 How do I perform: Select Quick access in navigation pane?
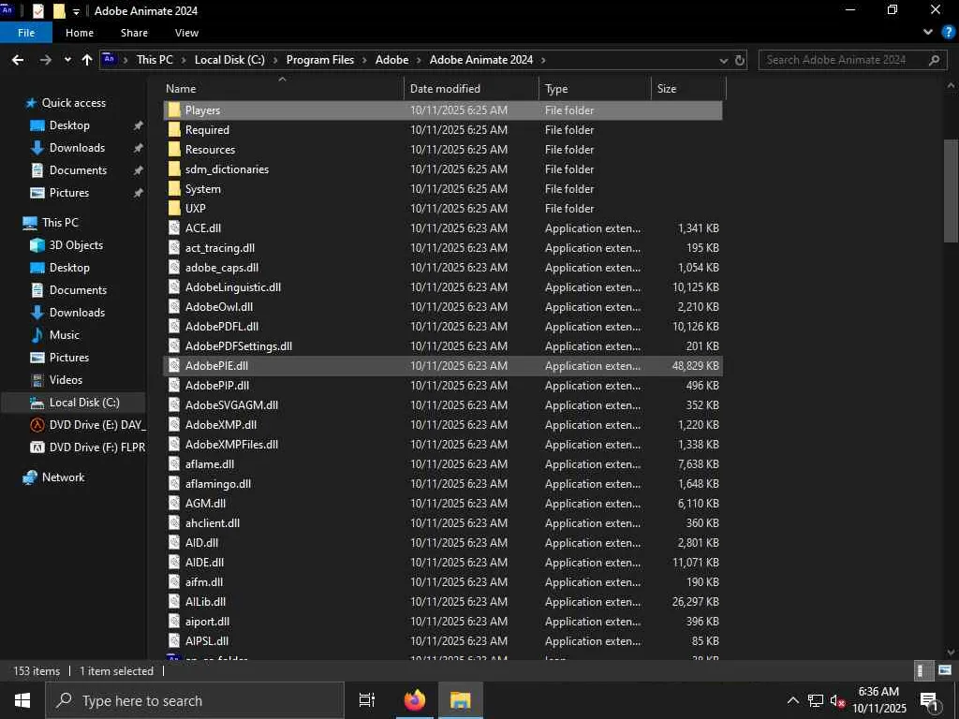point(73,103)
